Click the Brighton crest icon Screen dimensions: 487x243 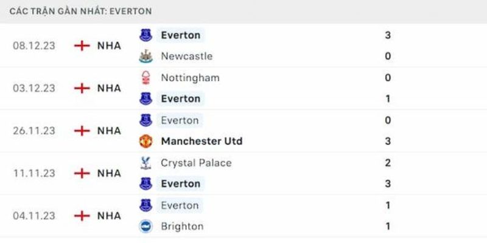tap(145, 226)
